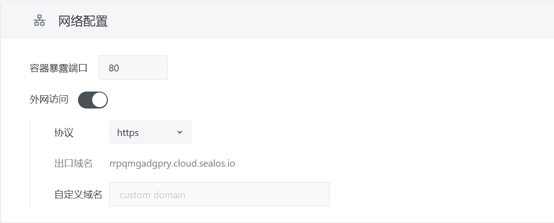Click the vertical divider beside protocol settings

[30, 163]
